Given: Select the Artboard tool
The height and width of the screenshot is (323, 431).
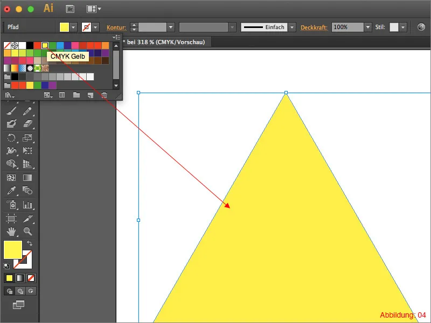Looking at the screenshot, I should (x=11, y=219).
